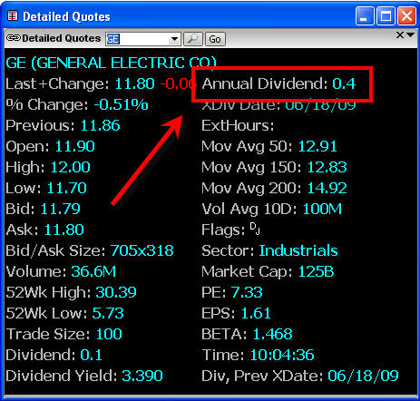Click the chain link icon beside Detailed Quotes
The image size is (420, 401).
coord(14,38)
